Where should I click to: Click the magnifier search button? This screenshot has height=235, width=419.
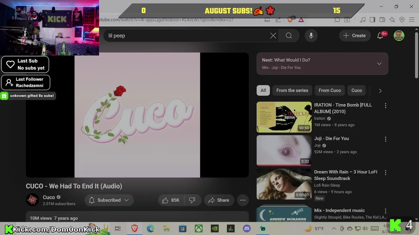tap(289, 36)
